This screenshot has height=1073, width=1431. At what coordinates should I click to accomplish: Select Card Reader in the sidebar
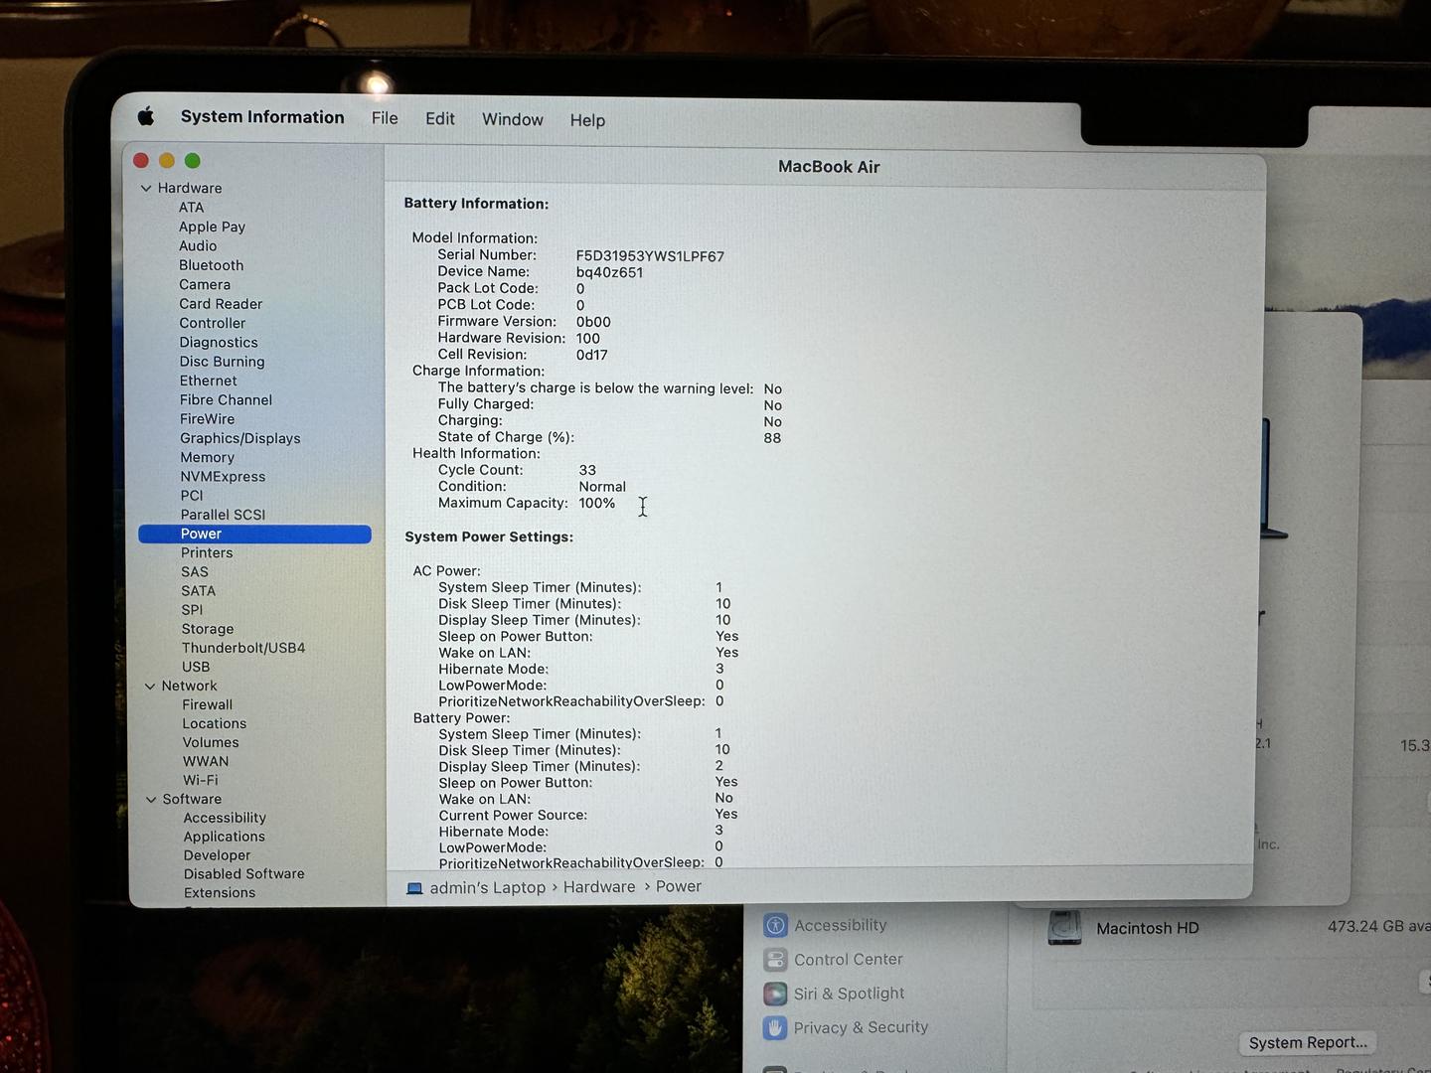click(221, 304)
